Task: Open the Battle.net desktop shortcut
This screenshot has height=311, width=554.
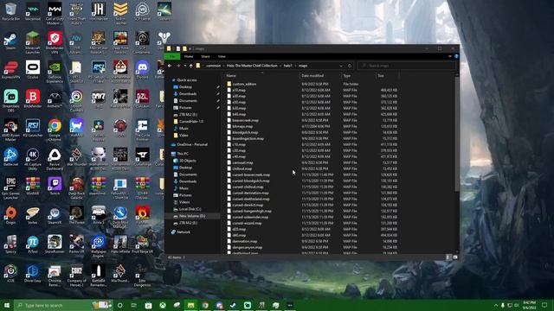Action: (x=10, y=157)
